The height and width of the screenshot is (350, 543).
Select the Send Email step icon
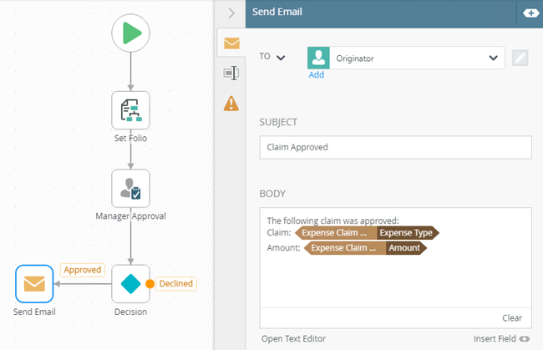tap(34, 284)
